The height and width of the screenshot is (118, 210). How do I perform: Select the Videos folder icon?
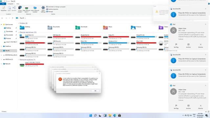click(x=161, y=28)
